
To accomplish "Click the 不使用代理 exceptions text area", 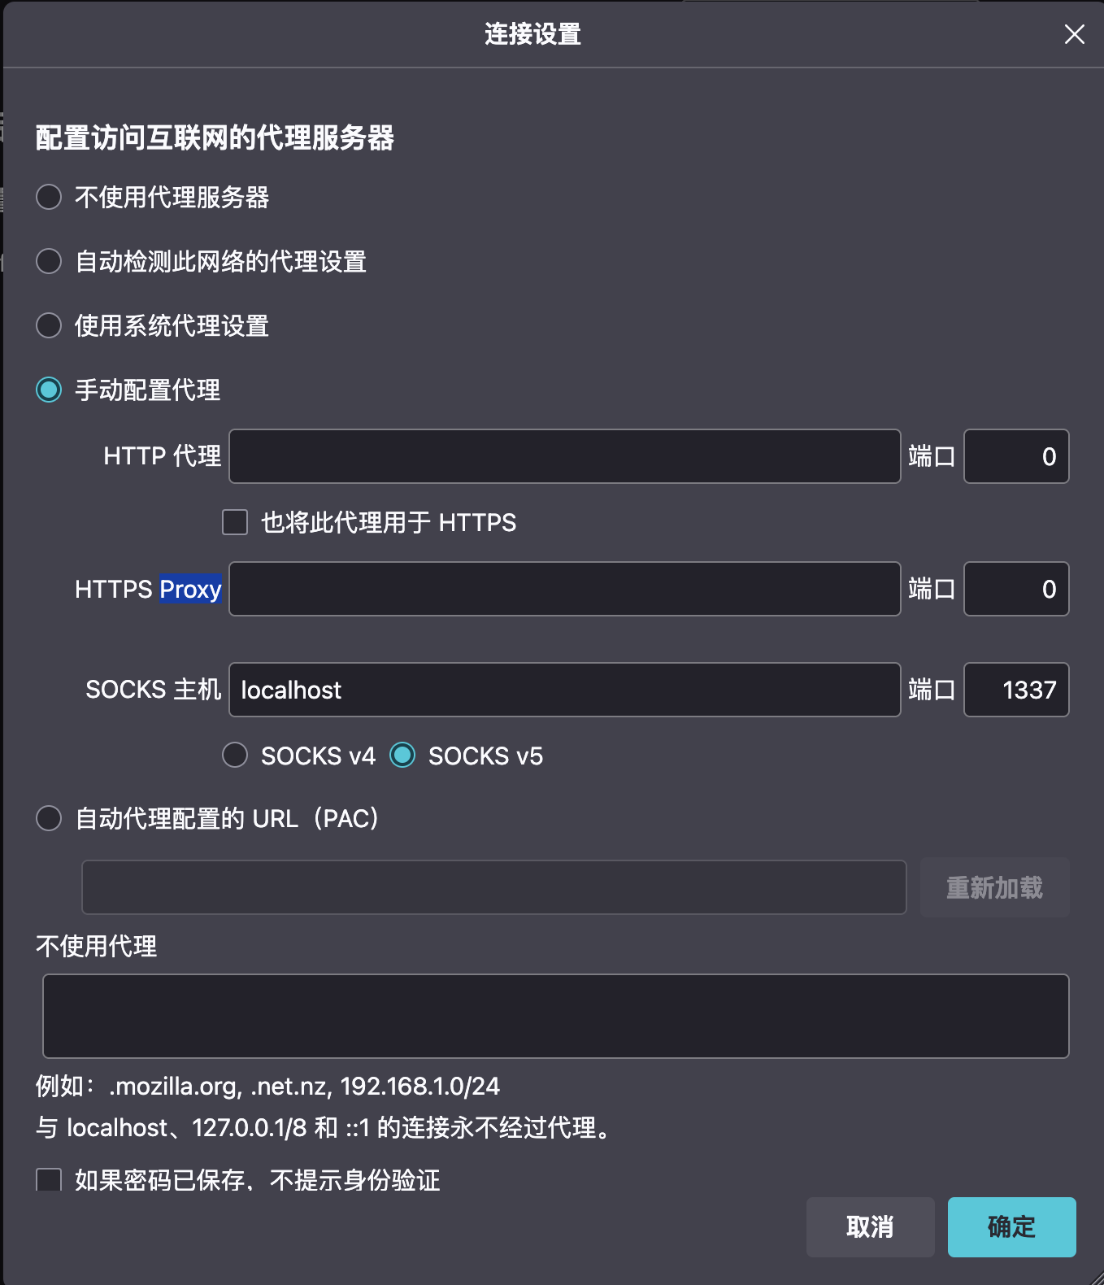I will [x=555, y=1016].
